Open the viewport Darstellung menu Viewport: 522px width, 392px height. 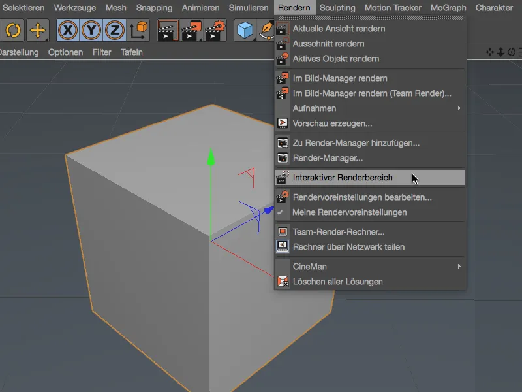pos(19,52)
